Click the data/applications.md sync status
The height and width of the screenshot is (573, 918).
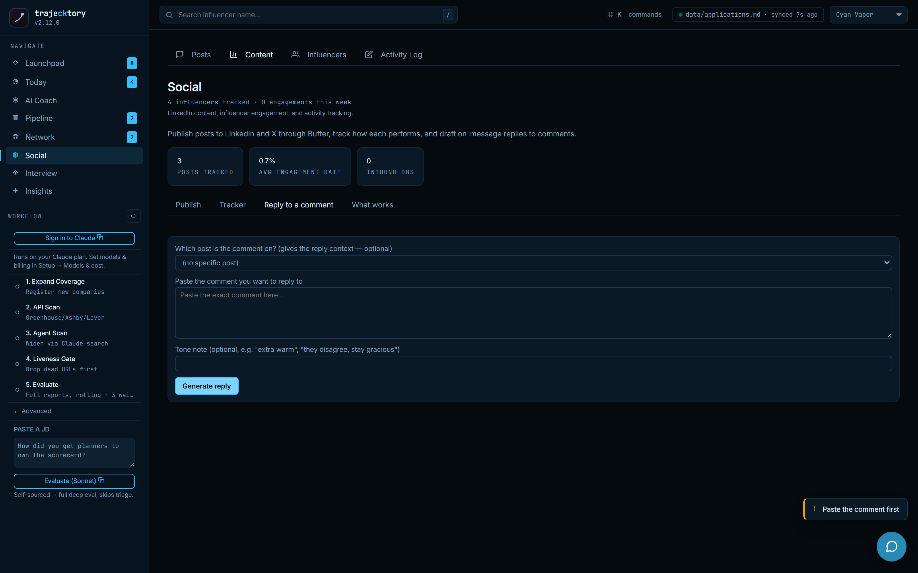click(x=748, y=15)
